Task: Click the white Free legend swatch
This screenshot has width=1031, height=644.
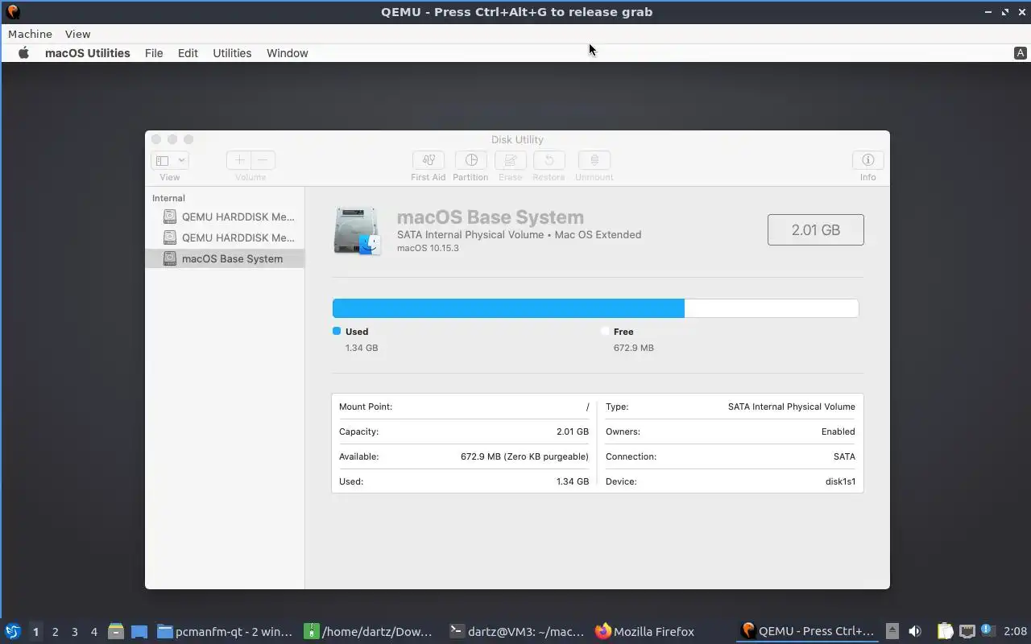Action: click(605, 331)
